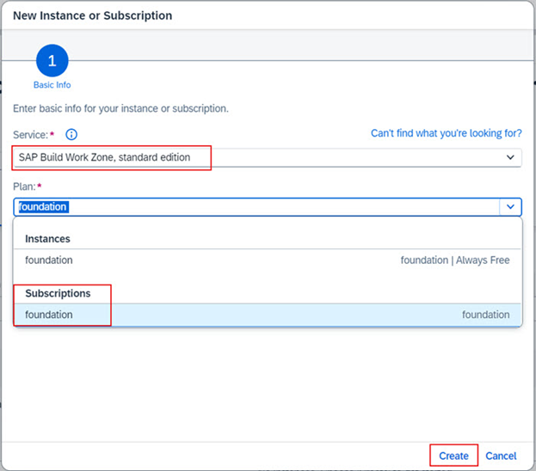Click the Service info icon
Viewport: 536px width, 471px height.
[x=72, y=134]
